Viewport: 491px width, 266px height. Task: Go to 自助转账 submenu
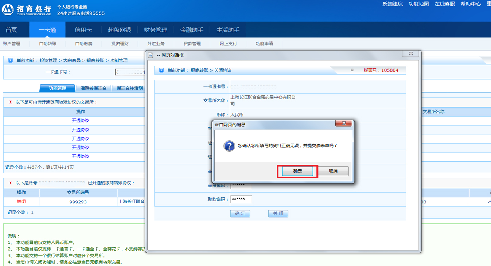tap(48, 44)
